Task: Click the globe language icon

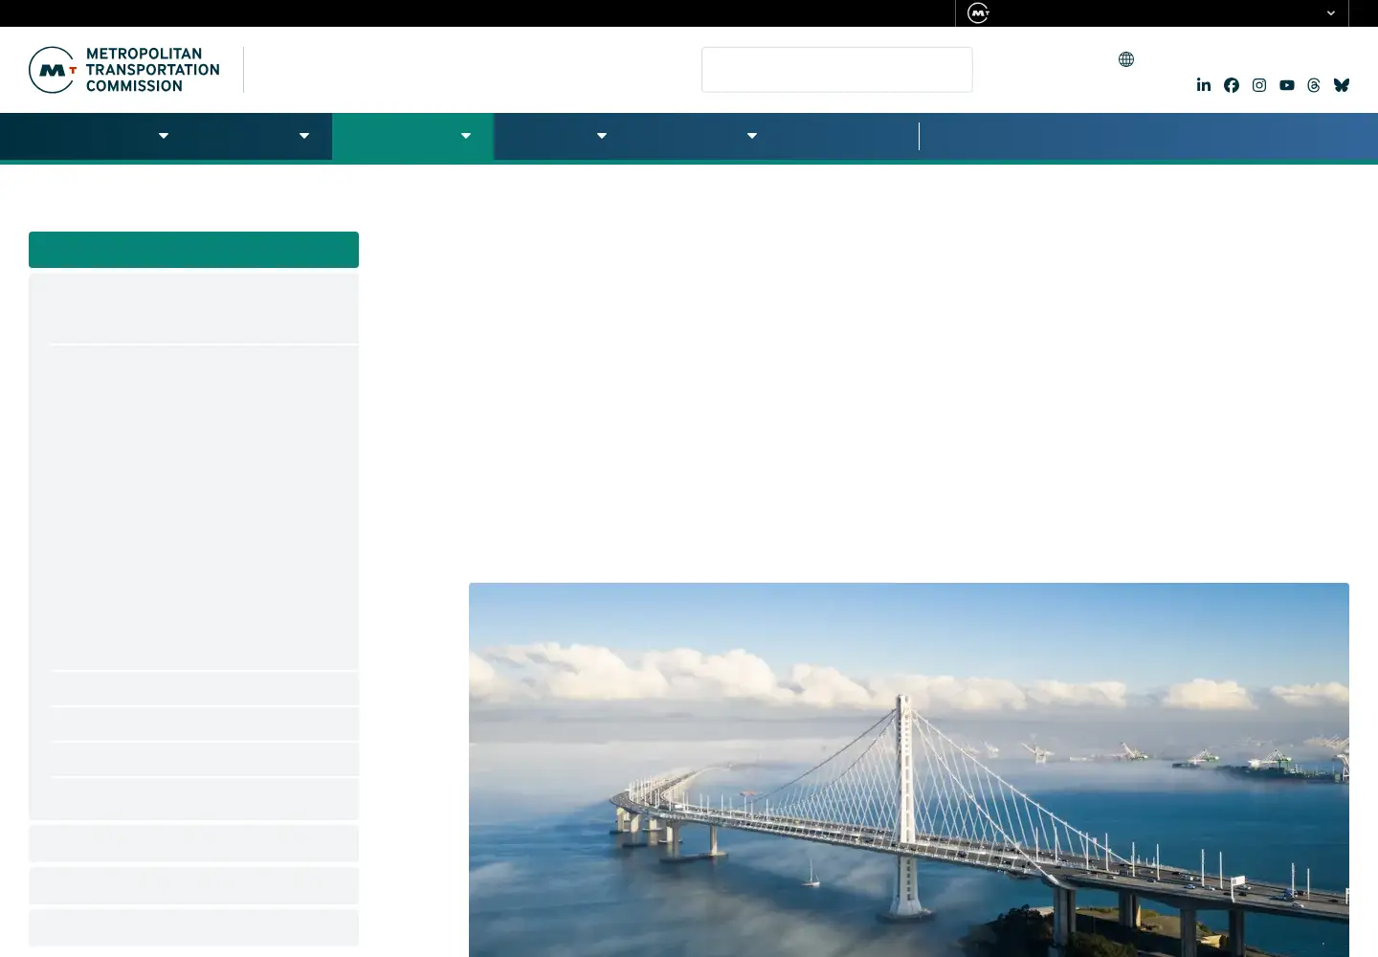Action: click(x=1126, y=59)
